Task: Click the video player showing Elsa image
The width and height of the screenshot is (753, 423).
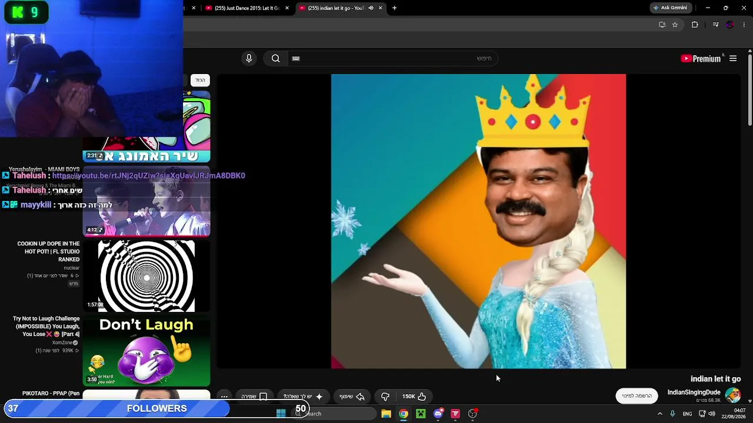Action: coord(478,221)
